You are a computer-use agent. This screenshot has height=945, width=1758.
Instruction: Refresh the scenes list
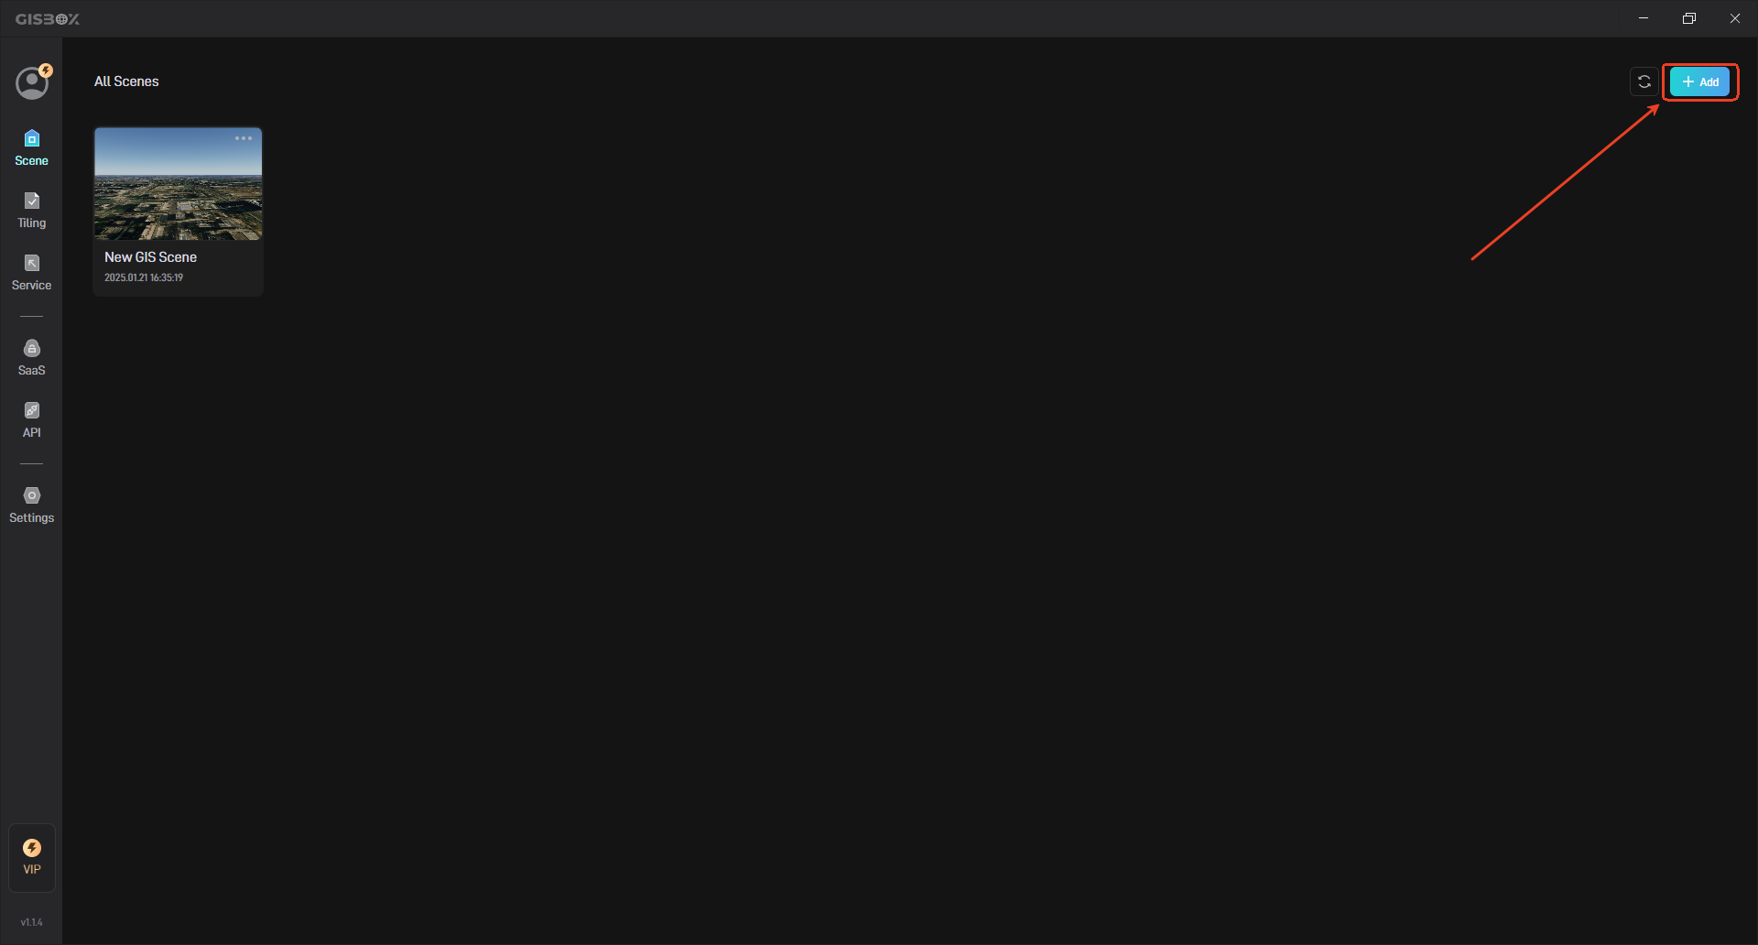(1644, 81)
